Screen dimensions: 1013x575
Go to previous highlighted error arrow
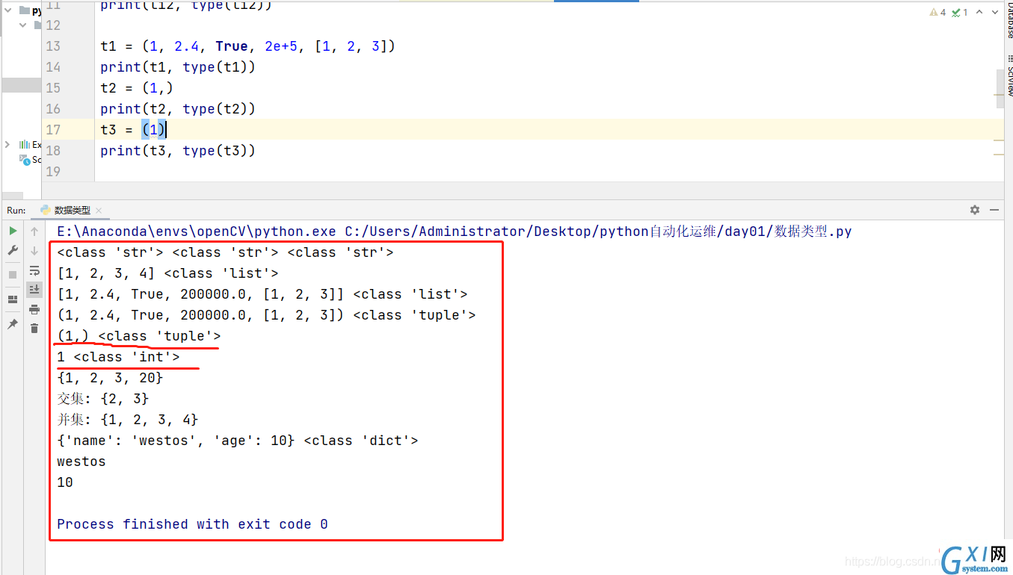click(979, 12)
